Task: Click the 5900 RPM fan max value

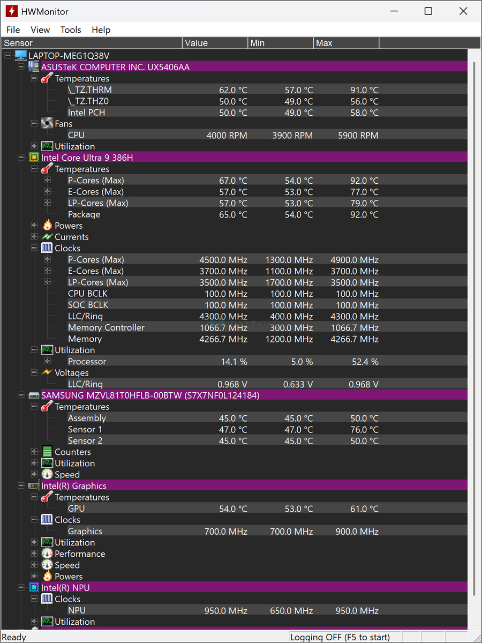Action: pos(358,135)
